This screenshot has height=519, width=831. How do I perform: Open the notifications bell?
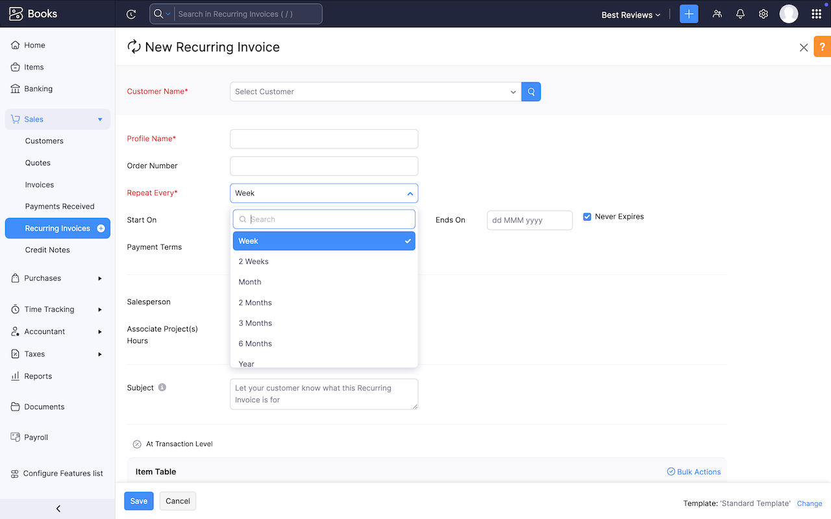tap(740, 14)
